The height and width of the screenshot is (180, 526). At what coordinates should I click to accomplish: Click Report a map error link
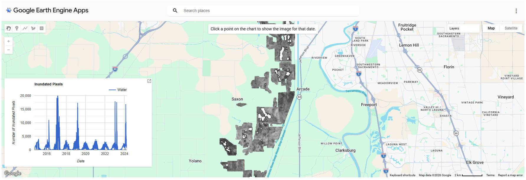[510, 175]
